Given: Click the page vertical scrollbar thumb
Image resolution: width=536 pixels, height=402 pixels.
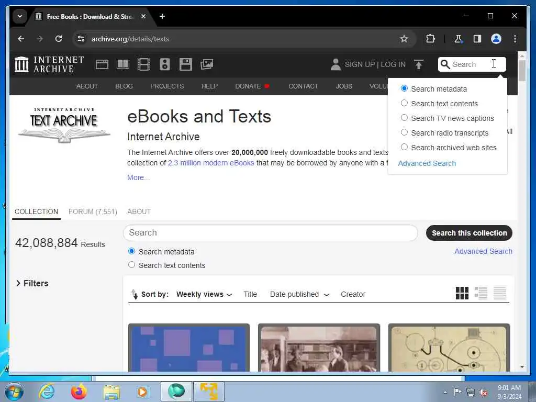Looking at the screenshot, I should coord(522,71).
